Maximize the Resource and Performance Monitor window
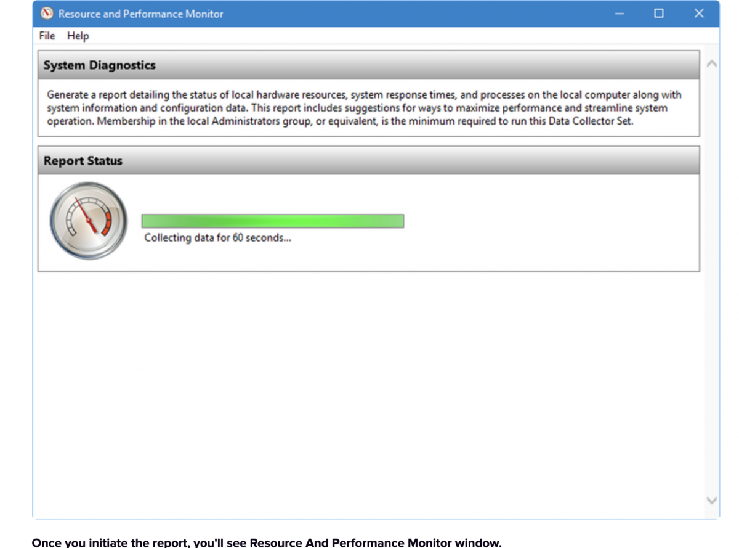The height and width of the screenshot is (548, 739). (659, 14)
